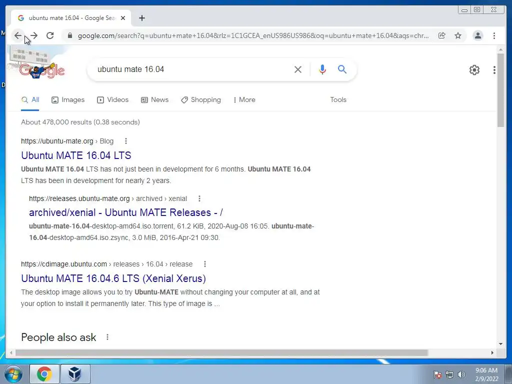
Task: Close the ubuntu mate 16.04 tab
Action: (123, 18)
